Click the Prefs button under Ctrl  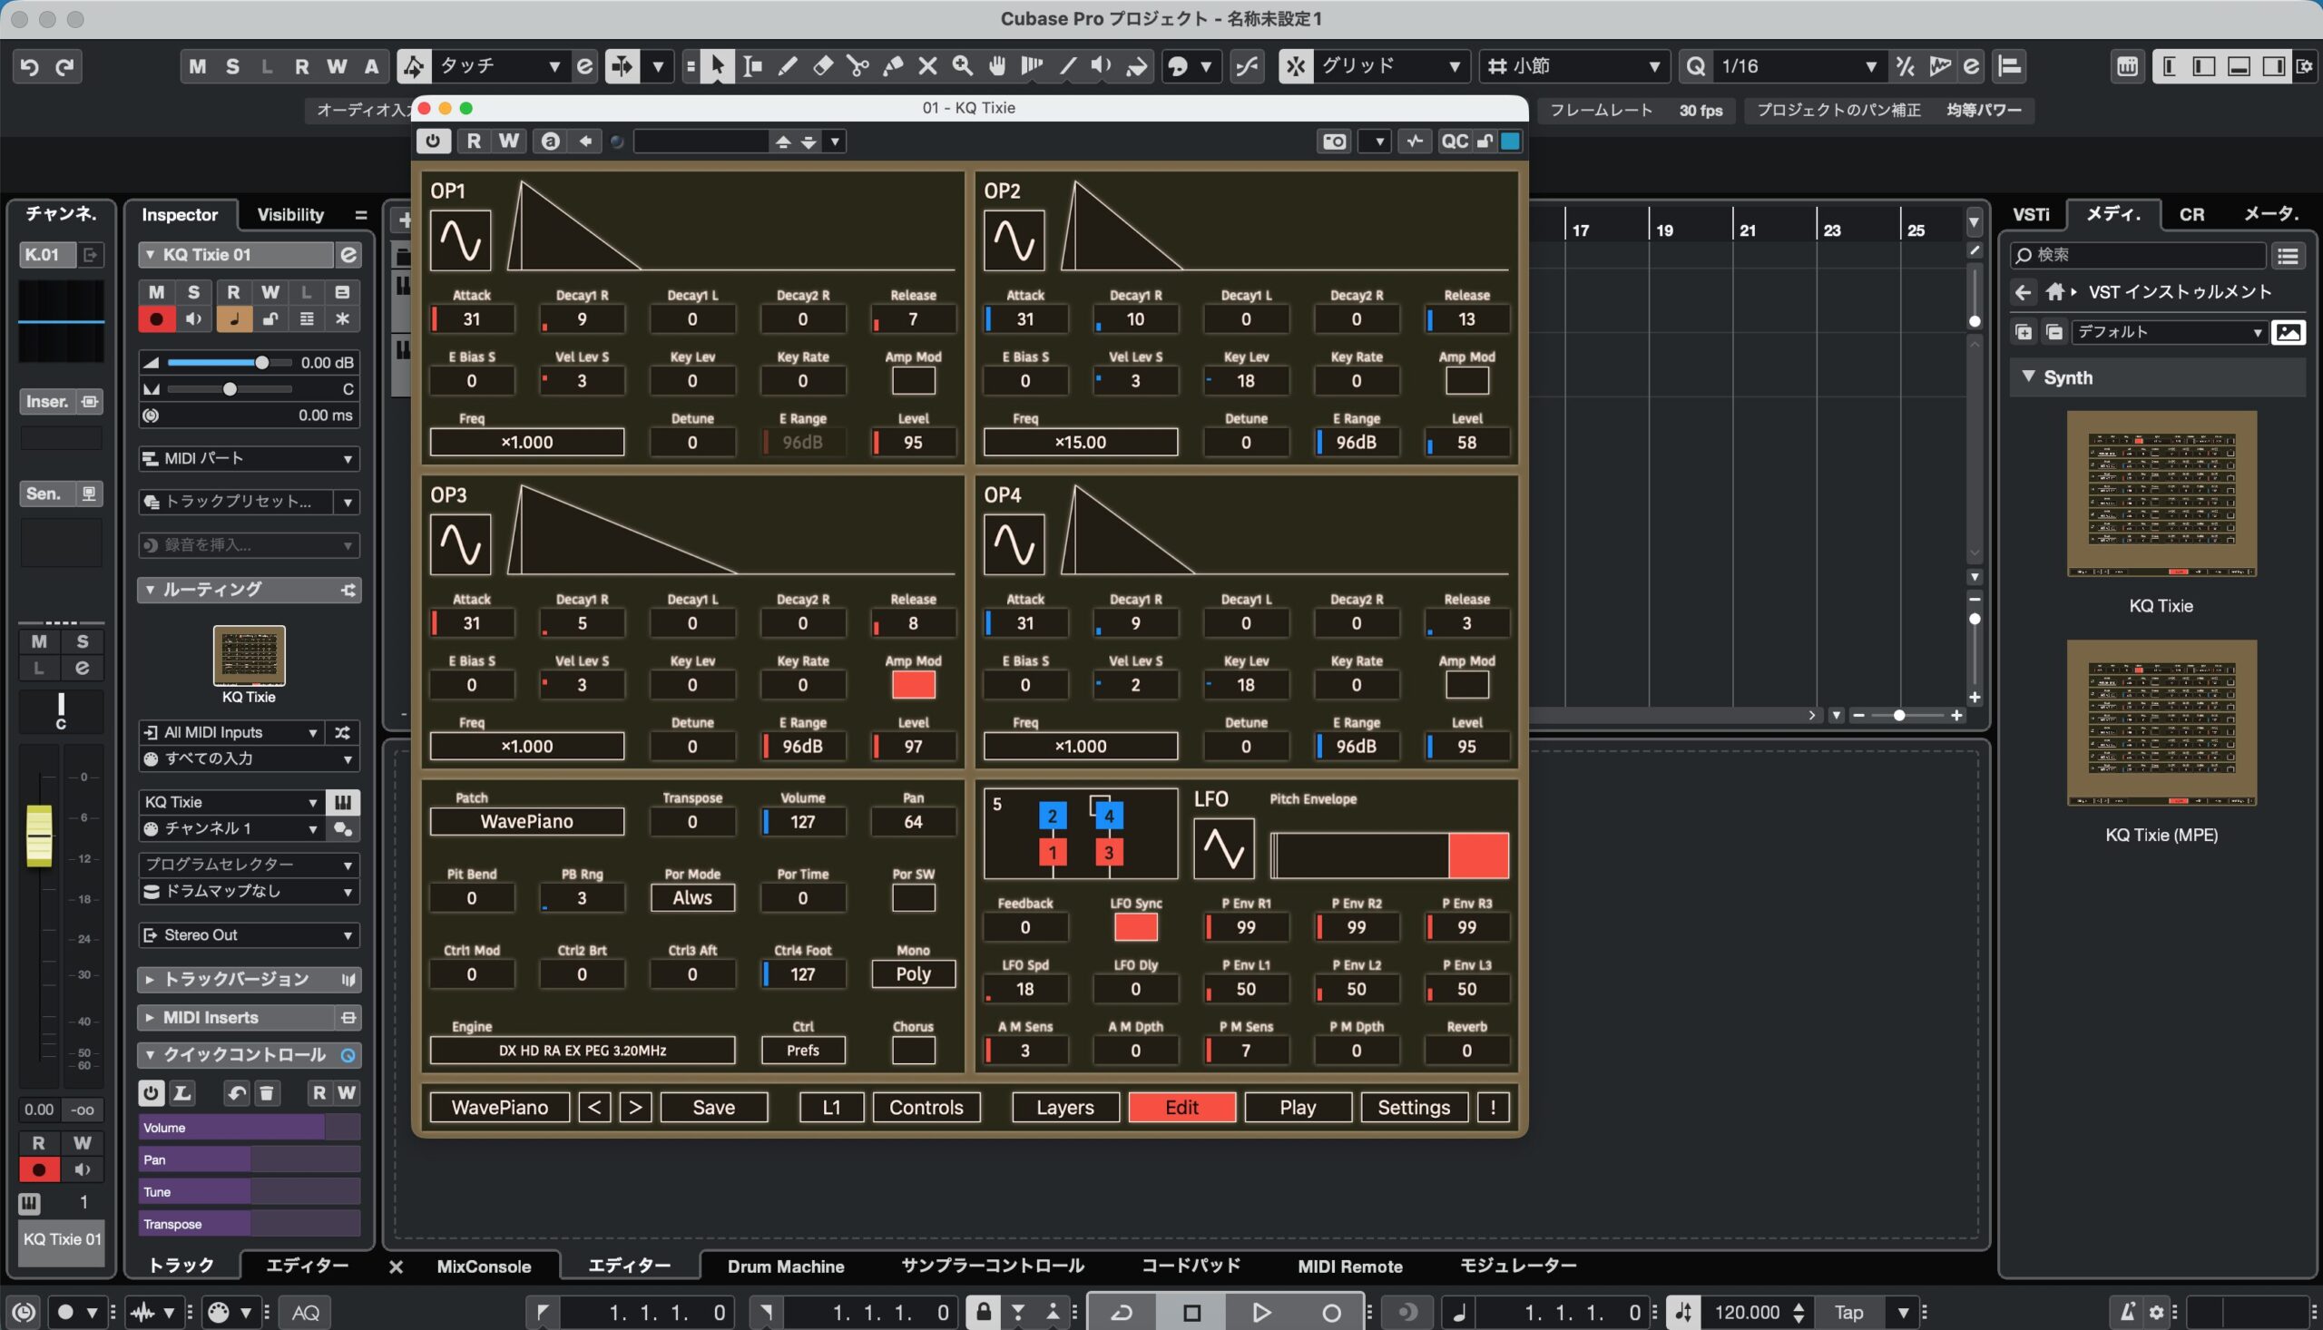click(x=803, y=1051)
